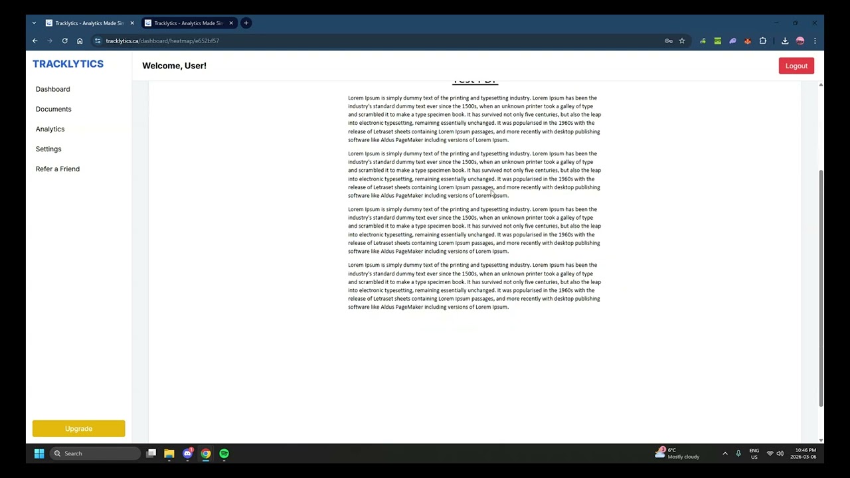Open the clock showing 10:46 PM
The height and width of the screenshot is (478, 850).
804,453
